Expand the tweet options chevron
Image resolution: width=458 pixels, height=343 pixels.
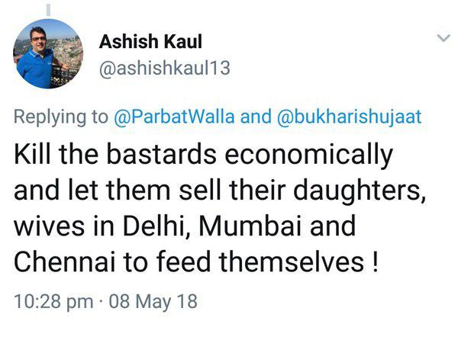(x=443, y=38)
